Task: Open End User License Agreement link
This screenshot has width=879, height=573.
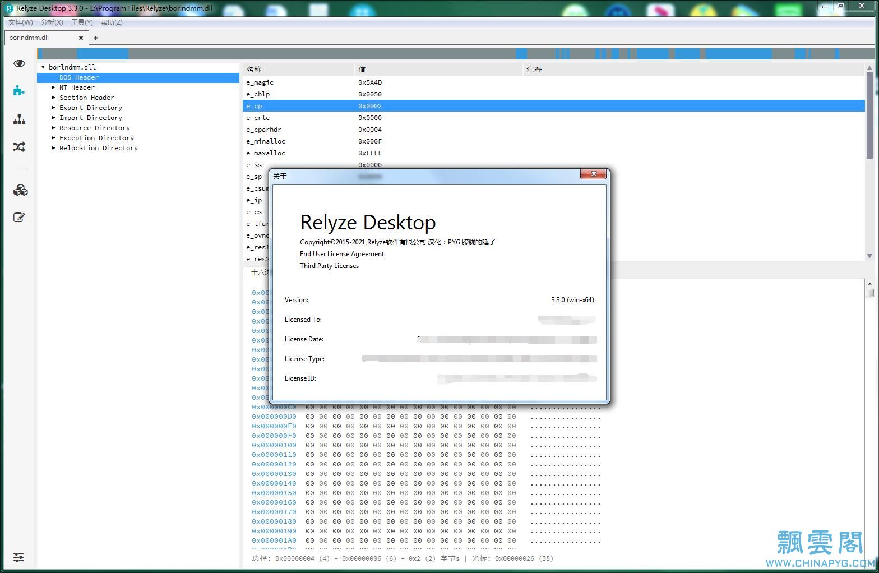Action: tap(342, 254)
